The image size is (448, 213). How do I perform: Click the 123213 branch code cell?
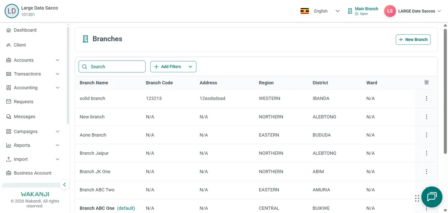(x=154, y=98)
